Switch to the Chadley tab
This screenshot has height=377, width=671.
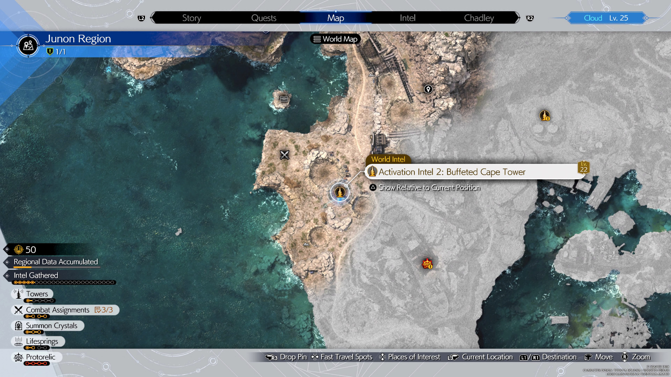pyautogui.click(x=479, y=18)
